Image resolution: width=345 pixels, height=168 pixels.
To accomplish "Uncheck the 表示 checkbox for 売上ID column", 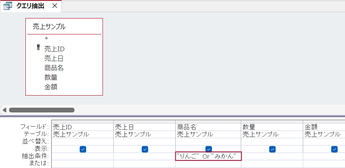I will (x=83, y=149).
